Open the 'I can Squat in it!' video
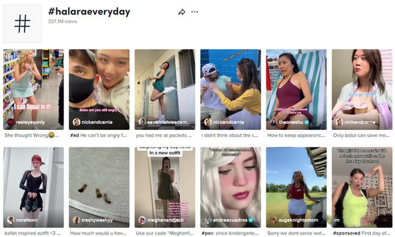395x237 pixels. (x=34, y=89)
